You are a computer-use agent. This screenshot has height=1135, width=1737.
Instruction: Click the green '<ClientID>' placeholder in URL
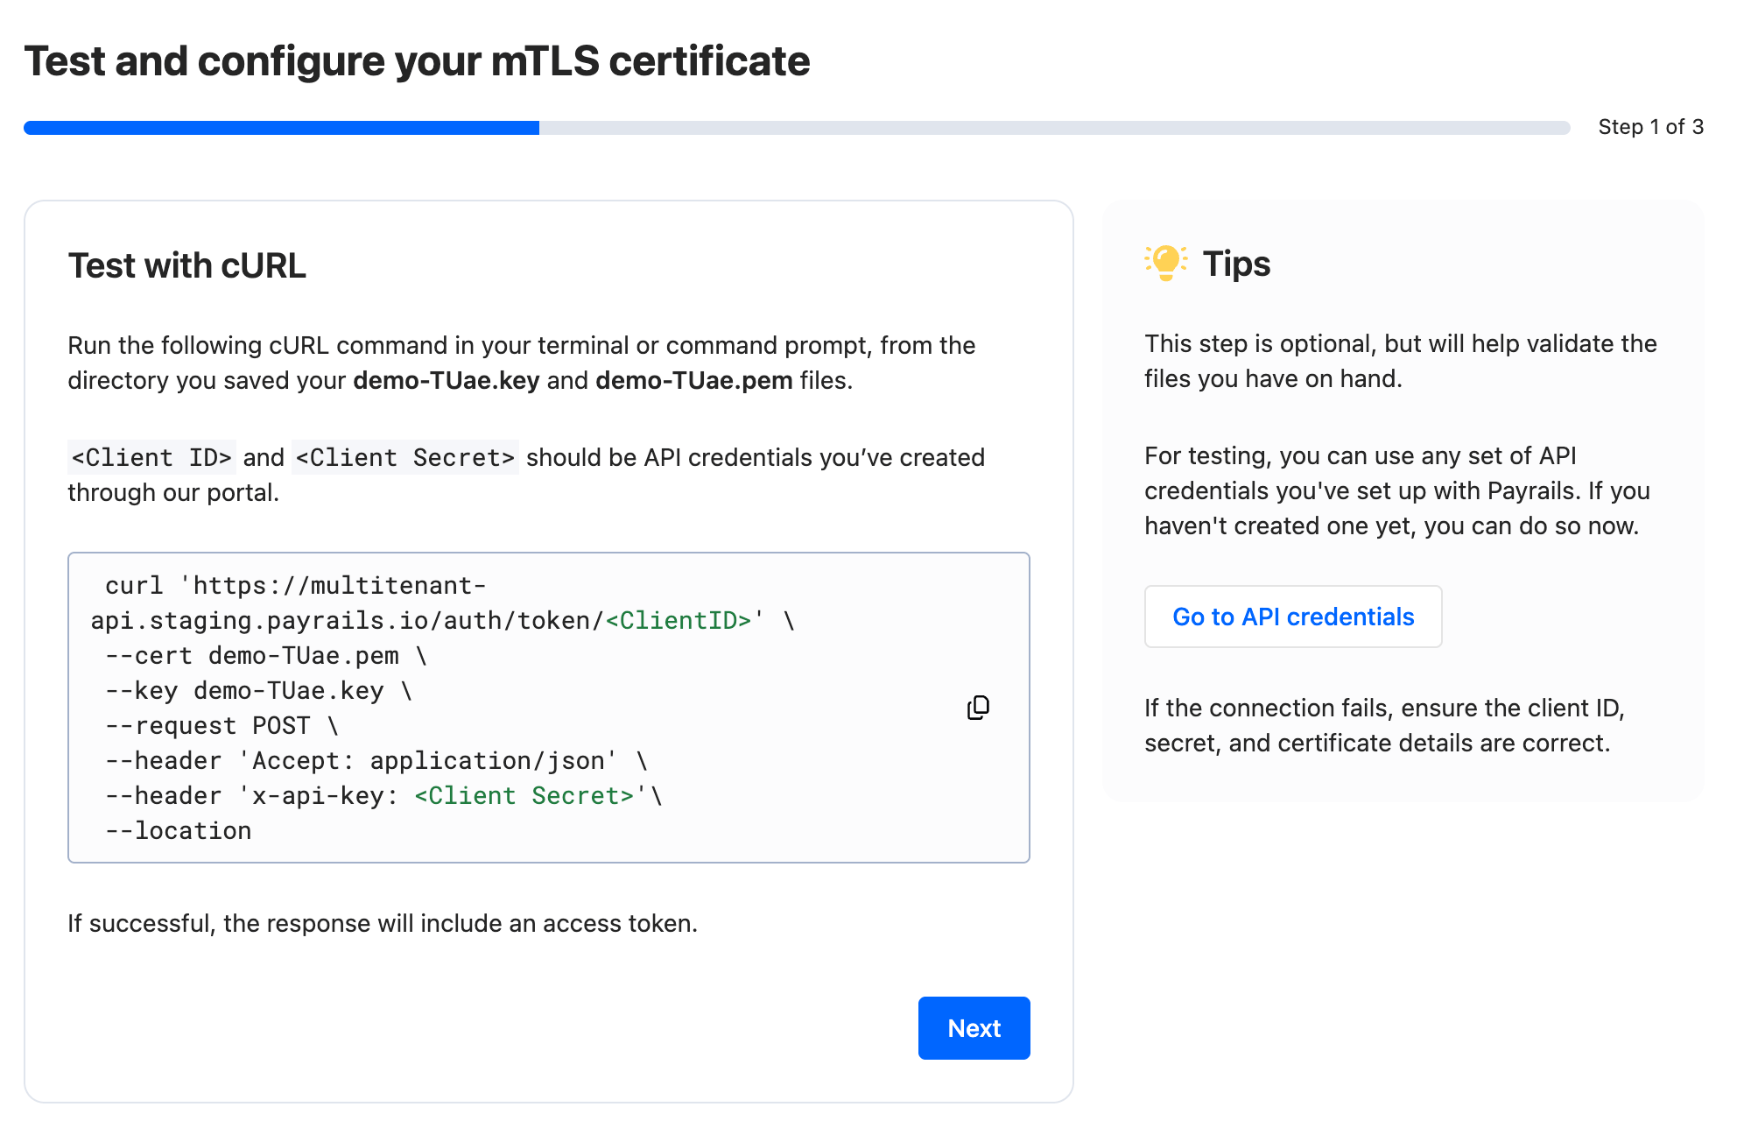pos(679,621)
